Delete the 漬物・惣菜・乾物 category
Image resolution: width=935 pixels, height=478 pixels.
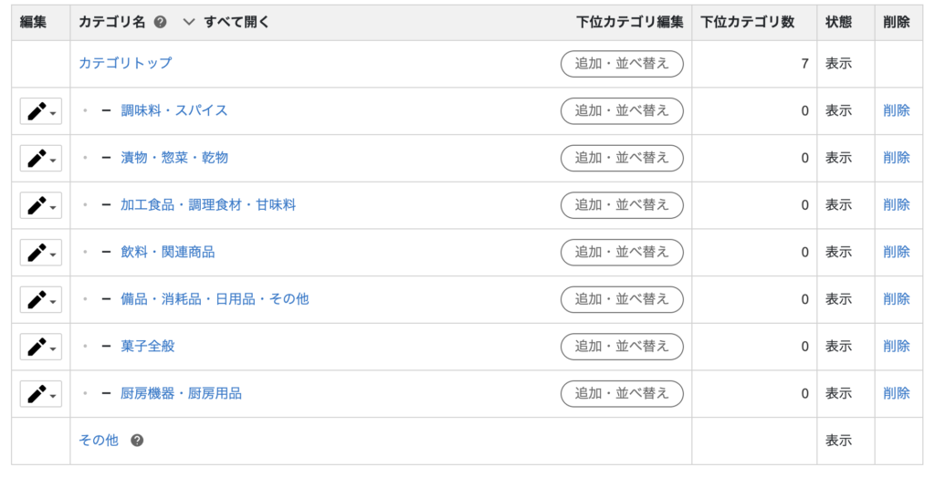click(x=896, y=158)
